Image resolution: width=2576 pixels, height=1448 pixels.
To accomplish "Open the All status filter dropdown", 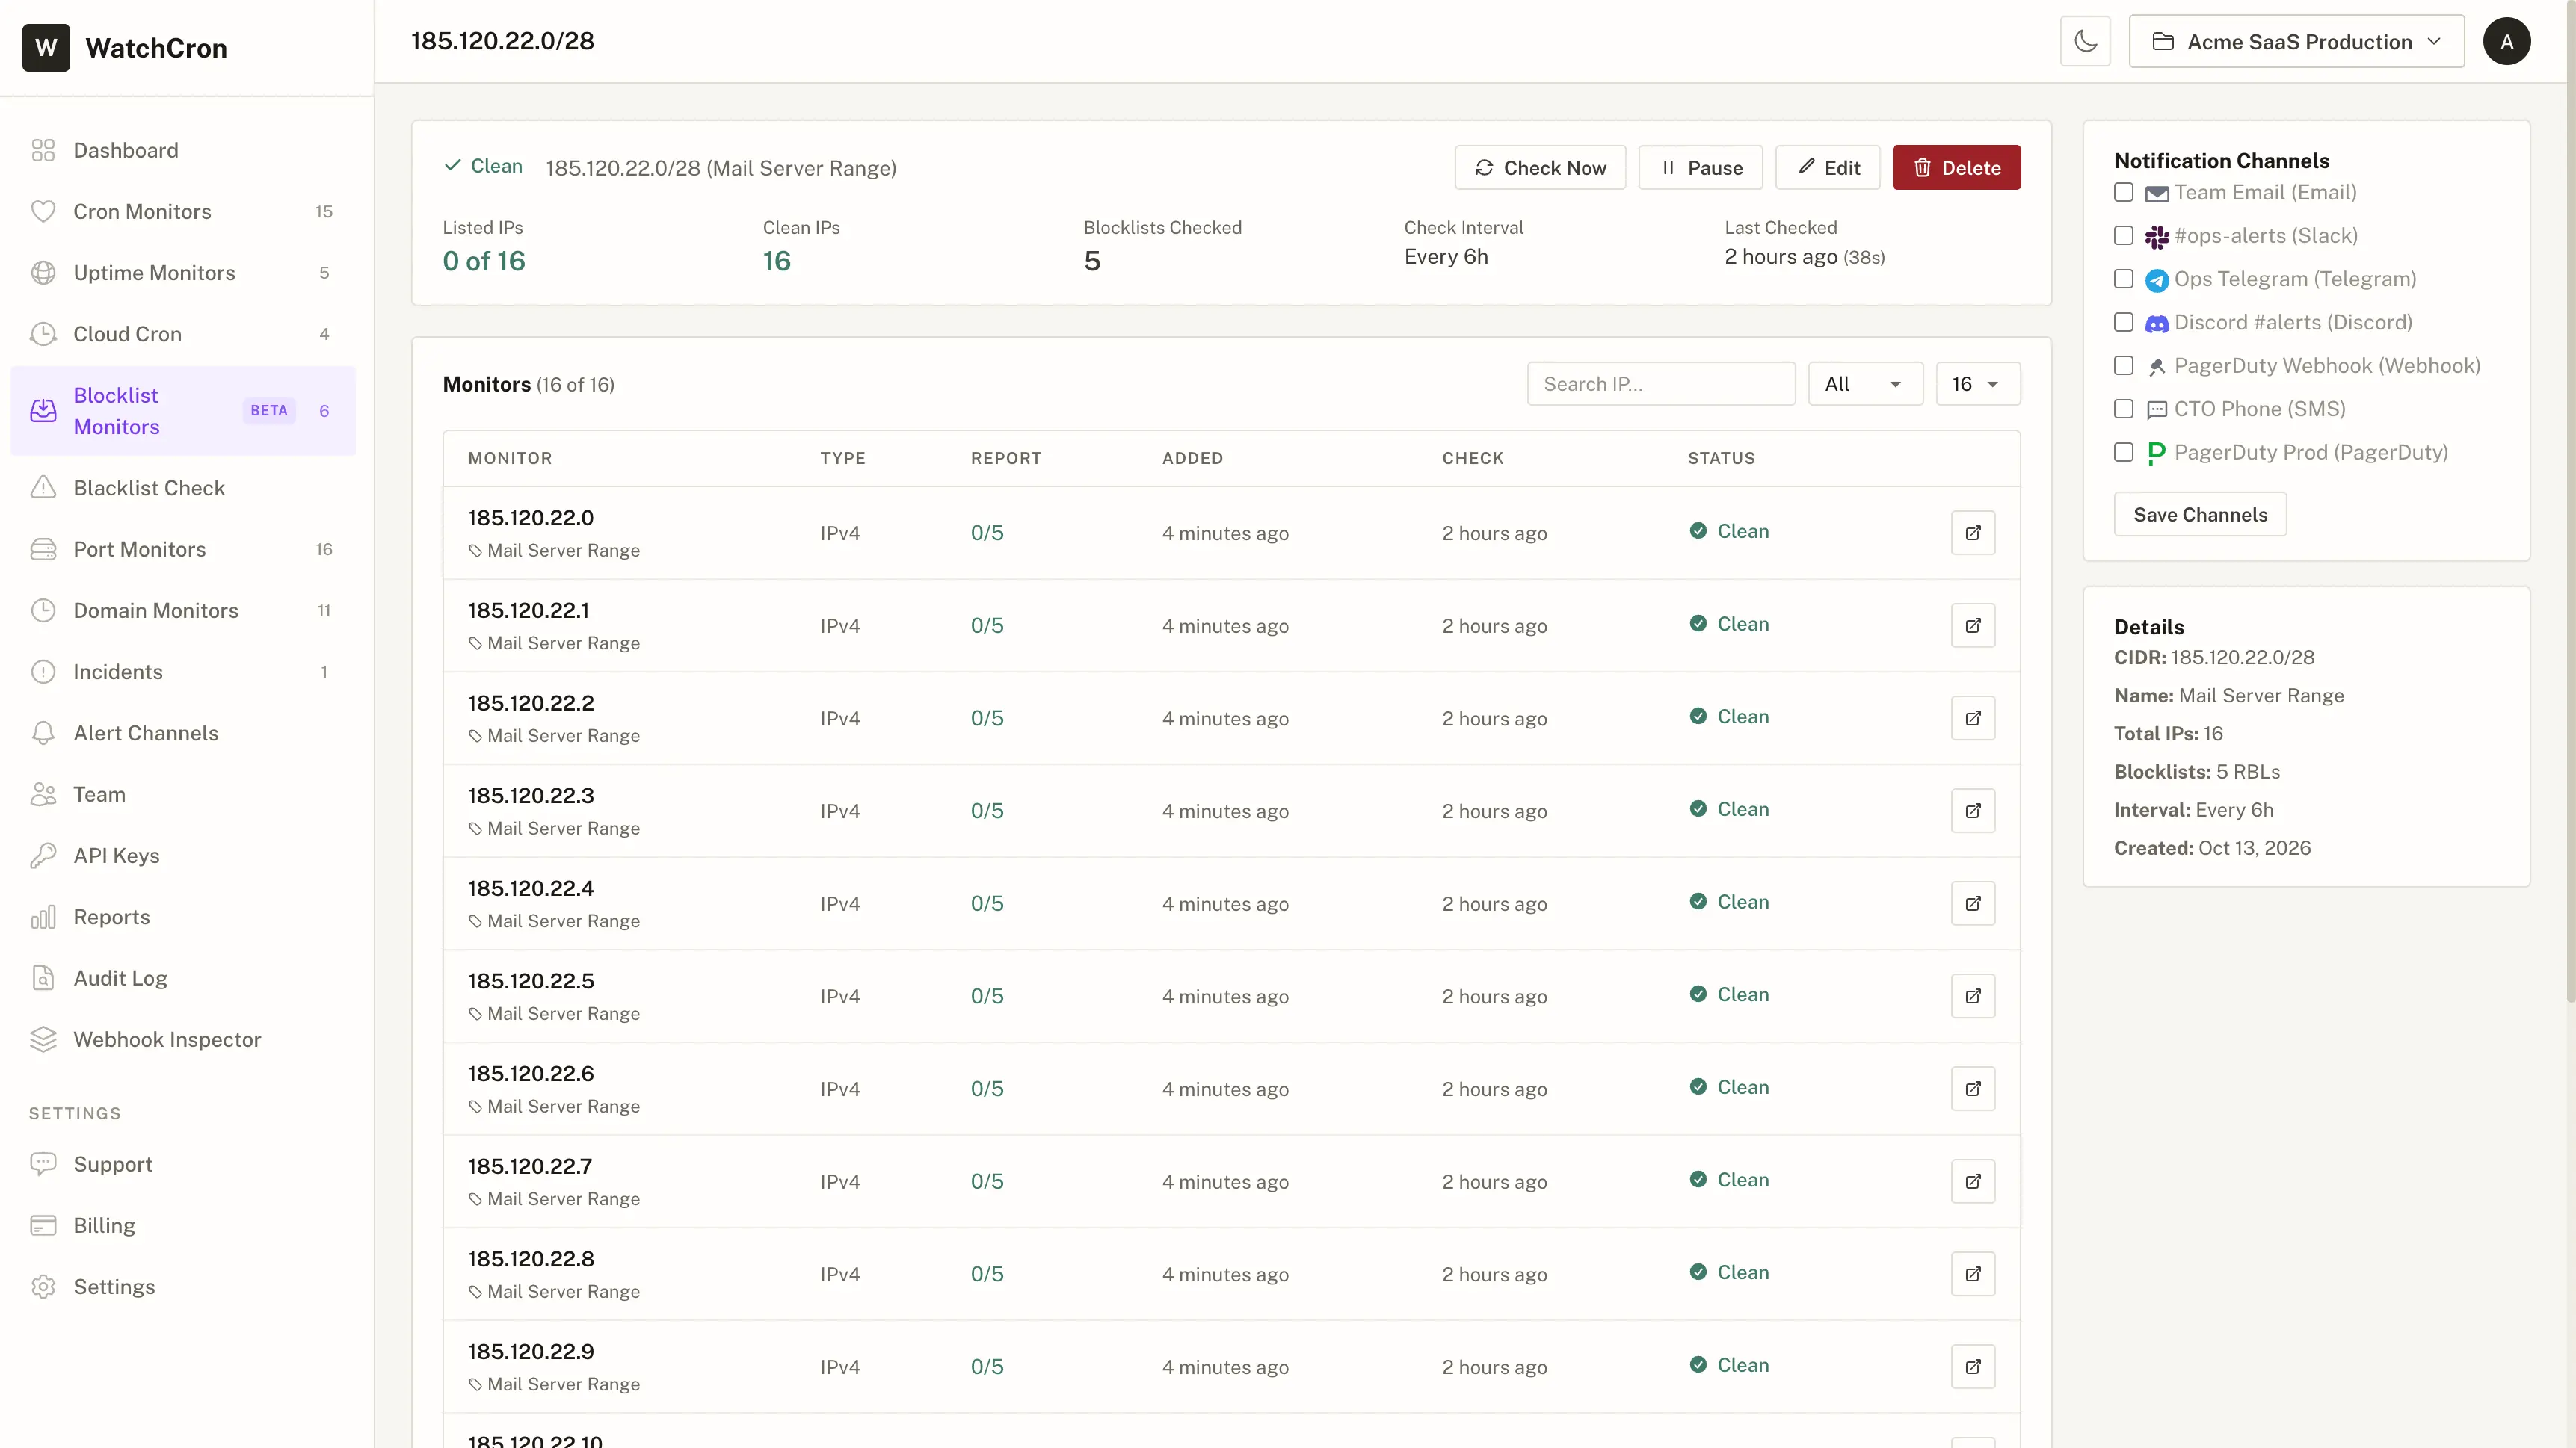I will point(1865,384).
